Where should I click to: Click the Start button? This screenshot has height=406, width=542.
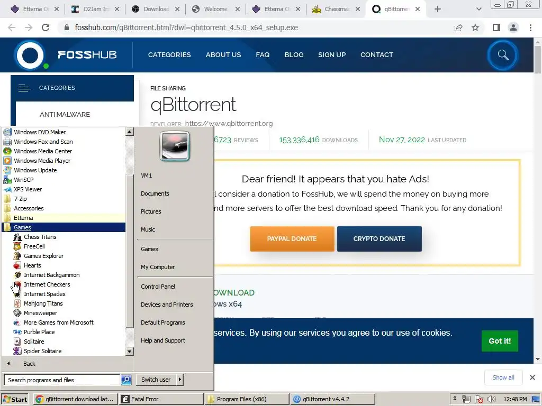15,399
